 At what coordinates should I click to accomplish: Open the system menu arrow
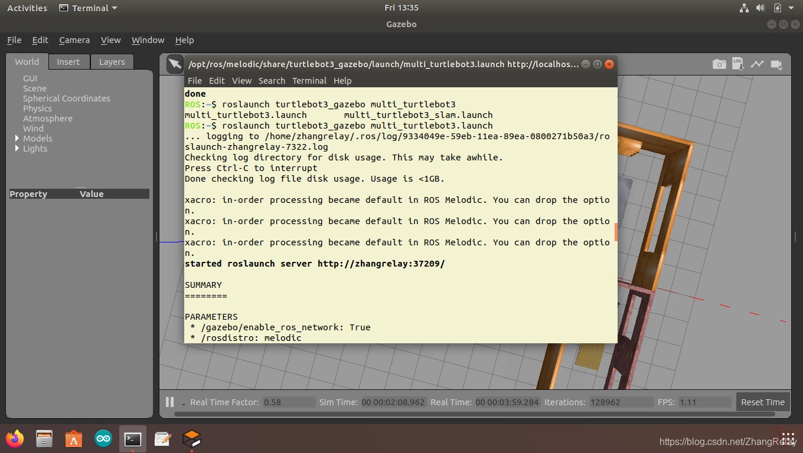coord(792,8)
